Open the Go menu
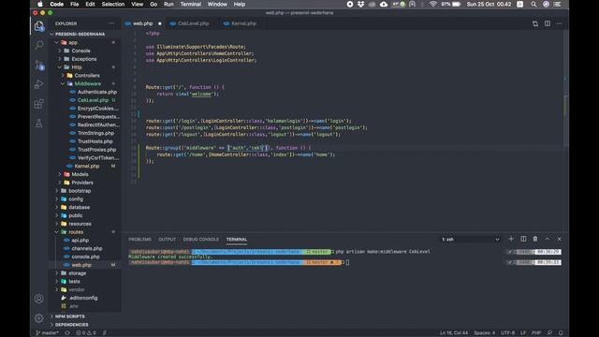Viewport: 599px width, 337px height. [153, 4]
